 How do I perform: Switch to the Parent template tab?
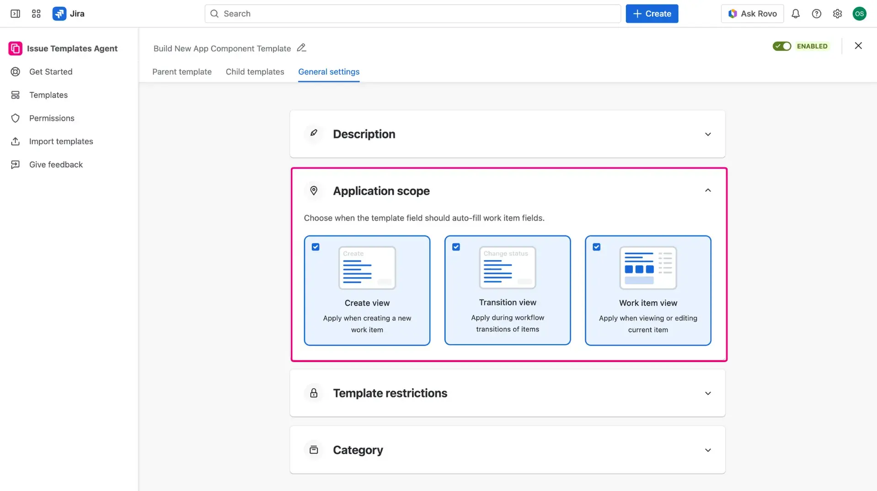click(x=182, y=72)
